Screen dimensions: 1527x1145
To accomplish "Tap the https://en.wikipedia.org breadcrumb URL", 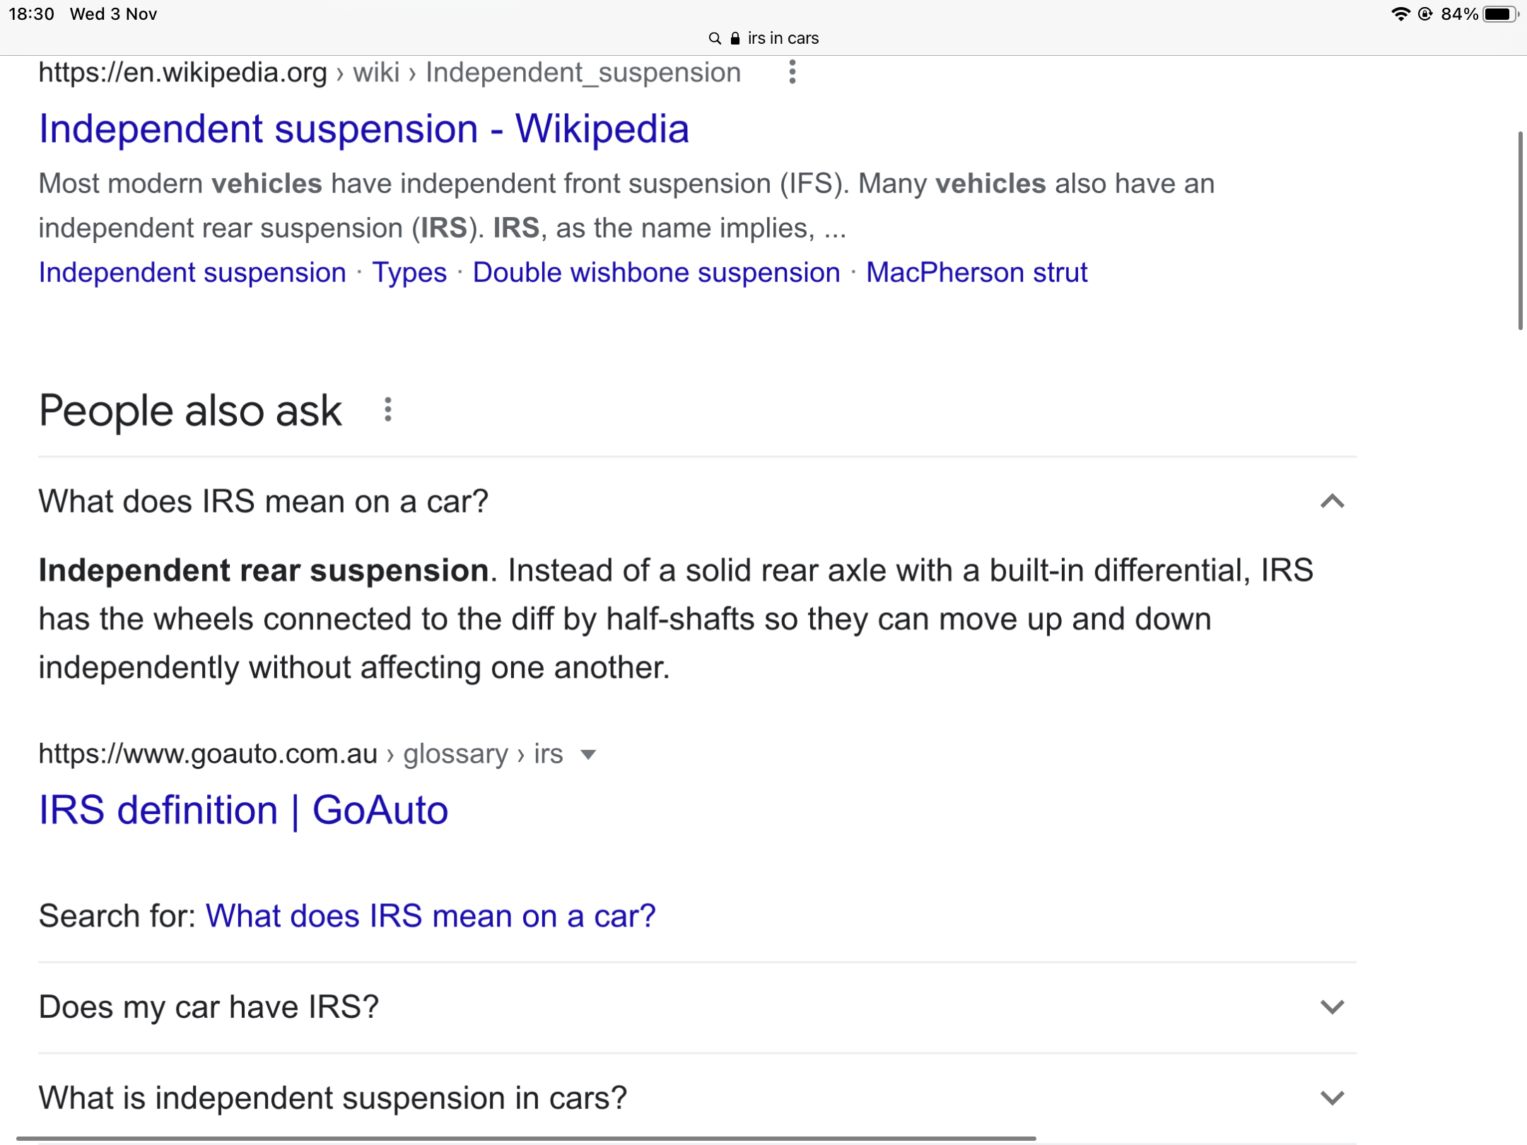I will [182, 72].
